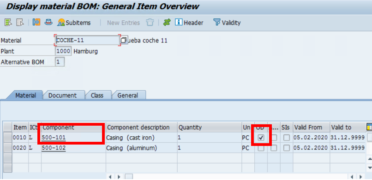This screenshot has width=372, height=180.
Task: Click the first item list icon in toolbar
Action: [x=8, y=23]
